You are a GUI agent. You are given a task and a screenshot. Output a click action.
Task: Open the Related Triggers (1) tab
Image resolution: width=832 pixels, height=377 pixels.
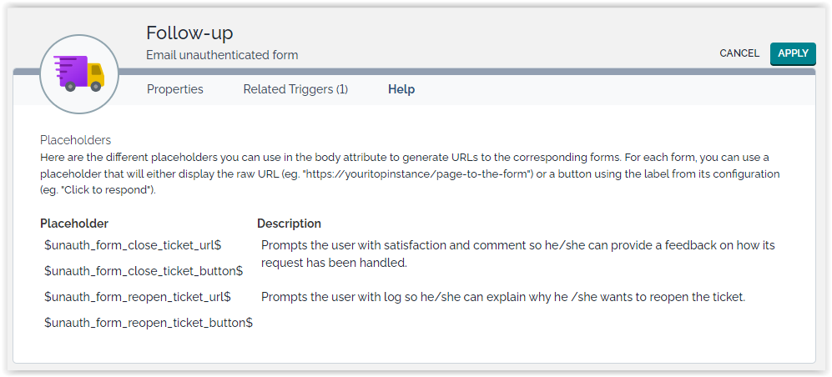[295, 89]
